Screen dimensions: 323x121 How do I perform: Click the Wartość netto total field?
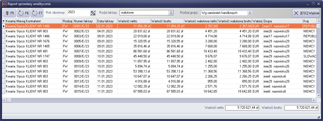pyautogui.click(x=242, y=108)
